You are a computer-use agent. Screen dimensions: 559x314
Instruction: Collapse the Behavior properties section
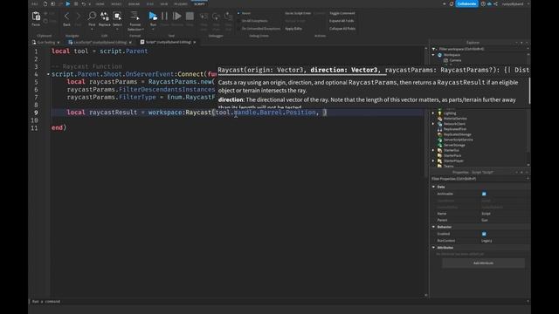[434, 227]
